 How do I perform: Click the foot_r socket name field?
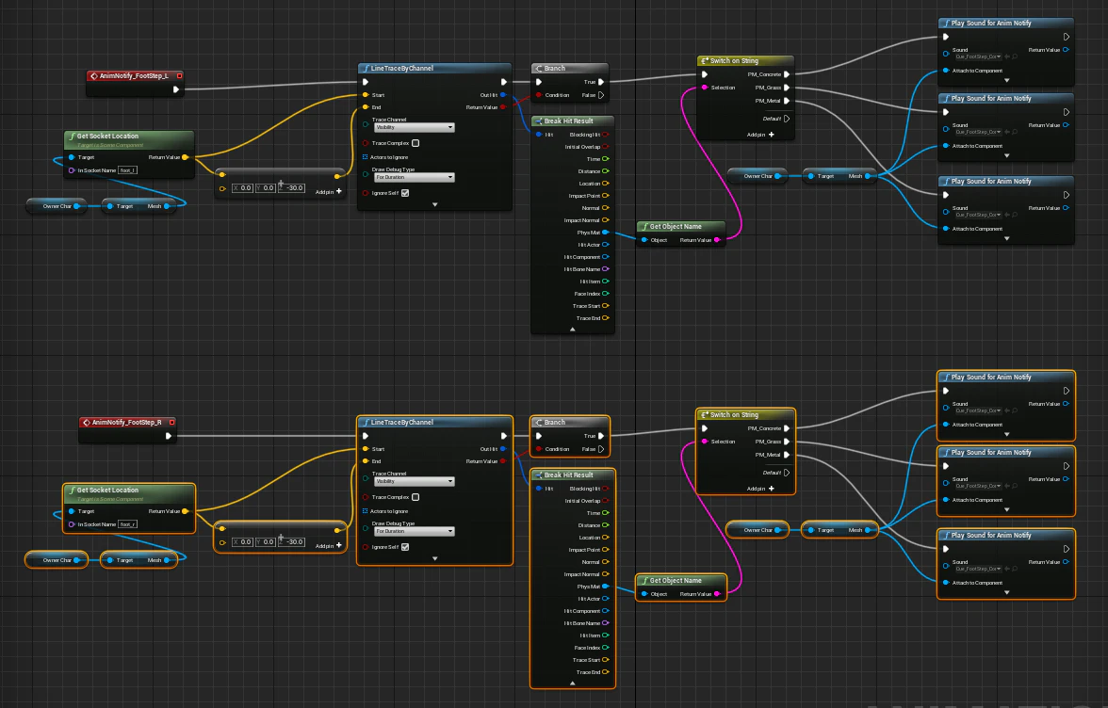tap(128, 524)
